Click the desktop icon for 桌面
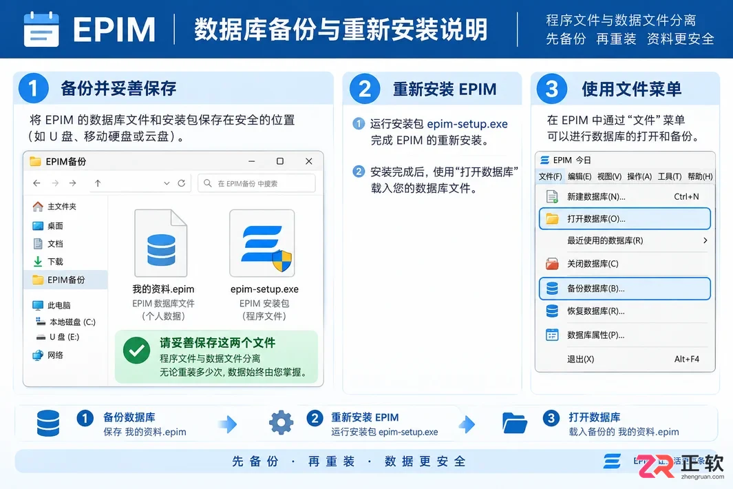 click(x=38, y=226)
